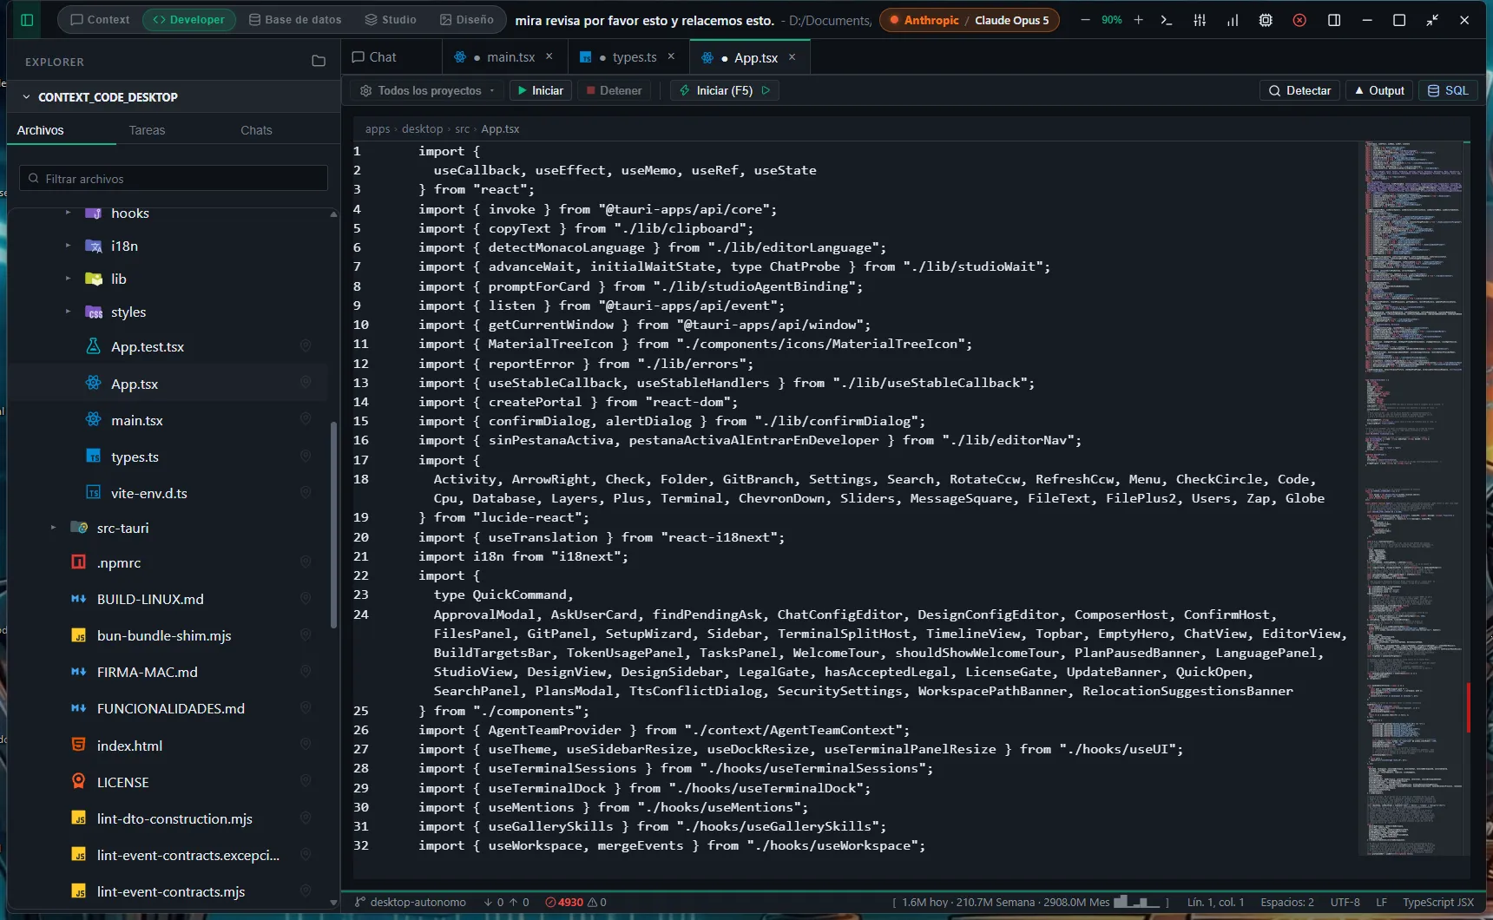Click the HTML icon beside index.html
The width and height of the screenshot is (1493, 920).
coord(78,745)
